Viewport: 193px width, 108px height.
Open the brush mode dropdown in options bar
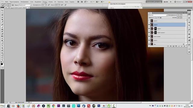(x=25, y=5)
